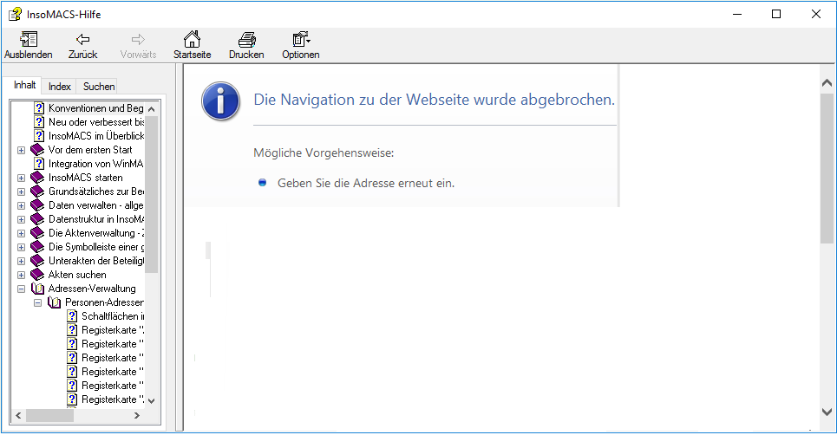Image resolution: width=837 pixels, height=435 pixels.
Task: Expand the Die Symbolleiste einer node
Action: pyautogui.click(x=21, y=247)
